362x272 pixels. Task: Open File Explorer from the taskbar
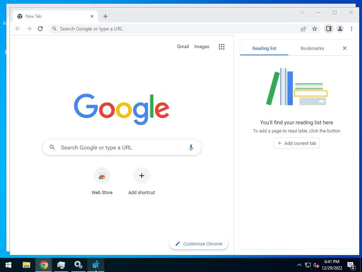click(26, 265)
